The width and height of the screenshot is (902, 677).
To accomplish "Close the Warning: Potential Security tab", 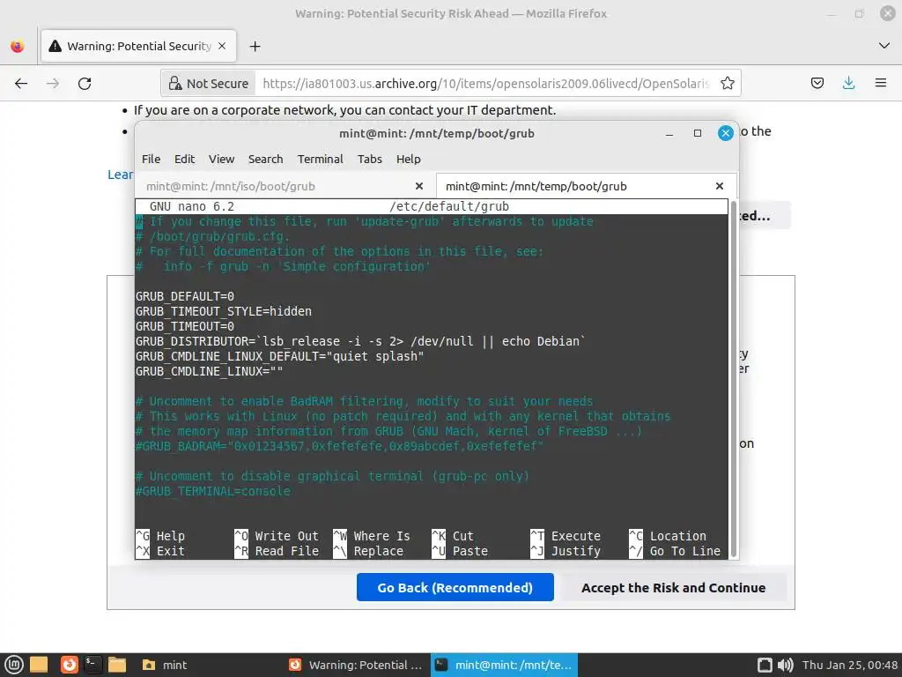I will (x=222, y=46).
